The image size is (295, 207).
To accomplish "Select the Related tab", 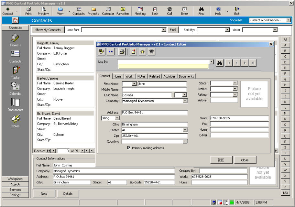I will tap(155, 76).
